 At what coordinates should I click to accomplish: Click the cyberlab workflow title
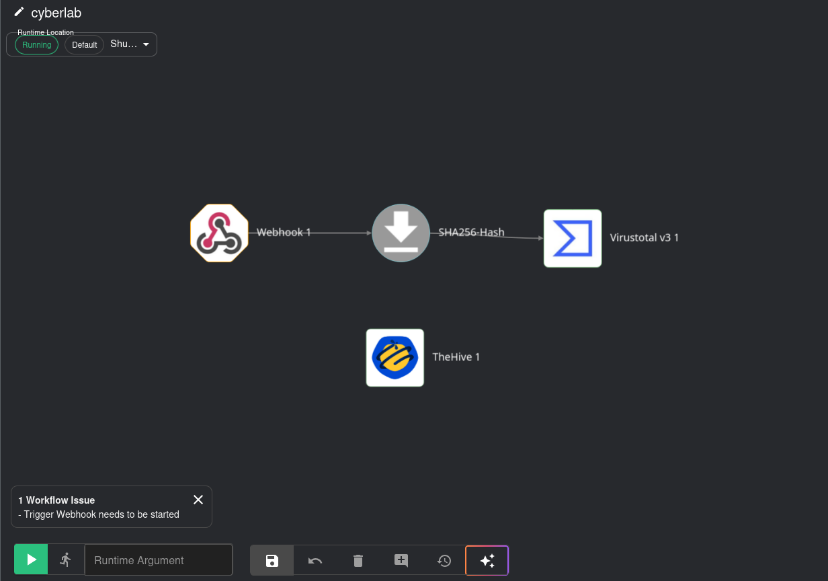click(x=56, y=13)
